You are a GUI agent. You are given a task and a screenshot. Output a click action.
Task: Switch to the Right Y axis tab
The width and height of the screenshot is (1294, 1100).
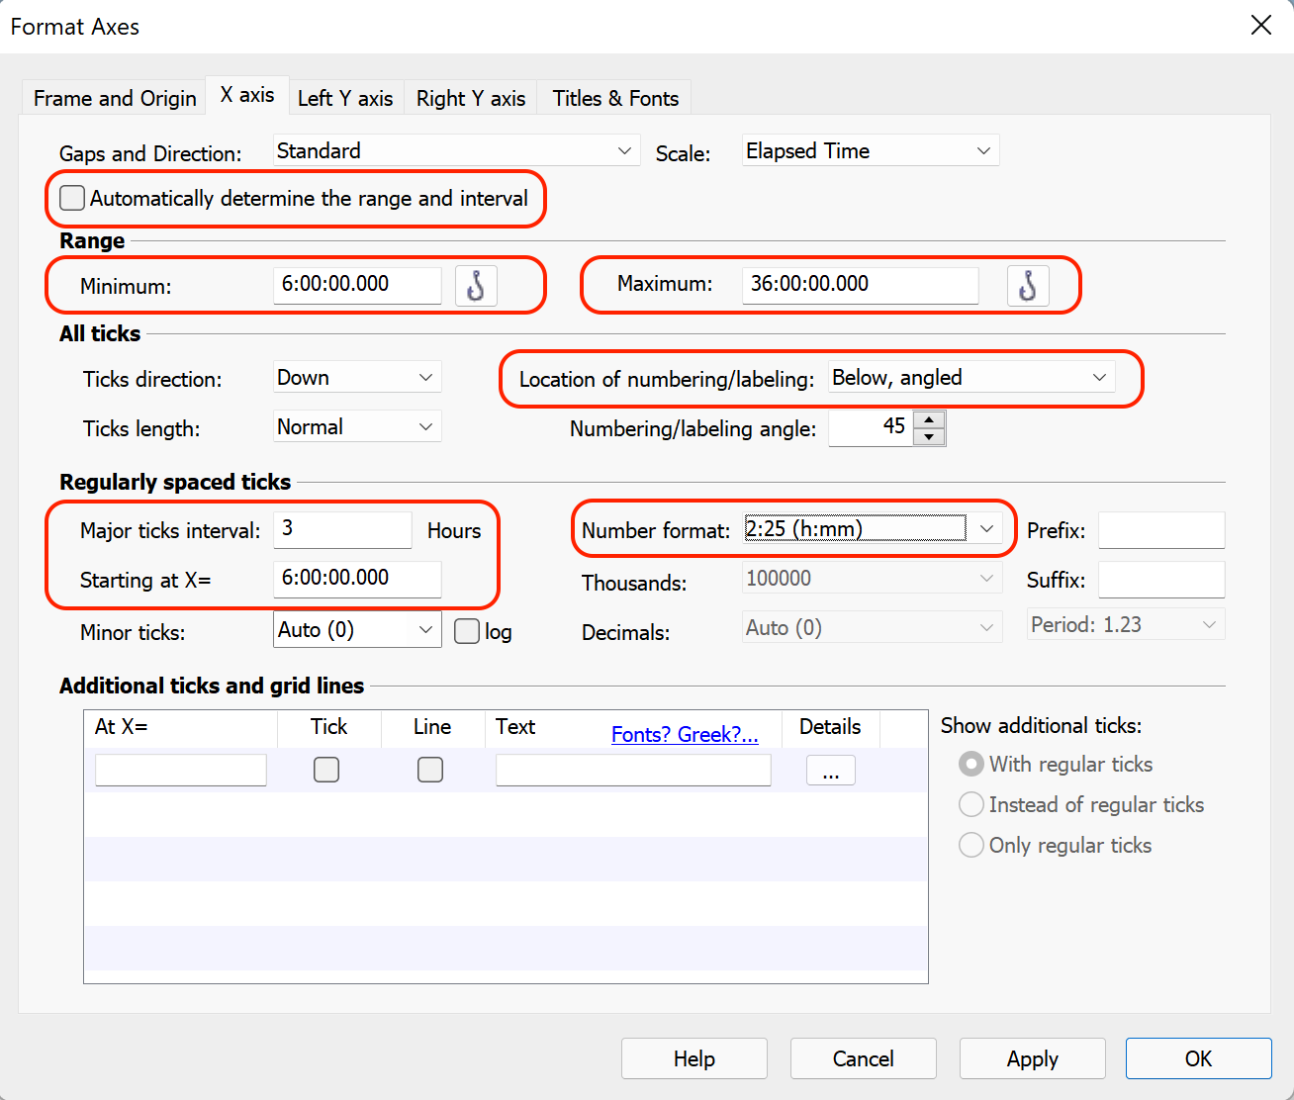471,98
